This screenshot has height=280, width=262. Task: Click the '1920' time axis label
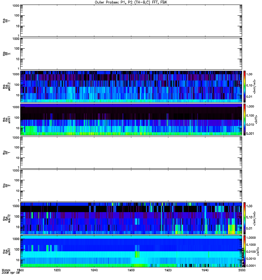[168, 270]
